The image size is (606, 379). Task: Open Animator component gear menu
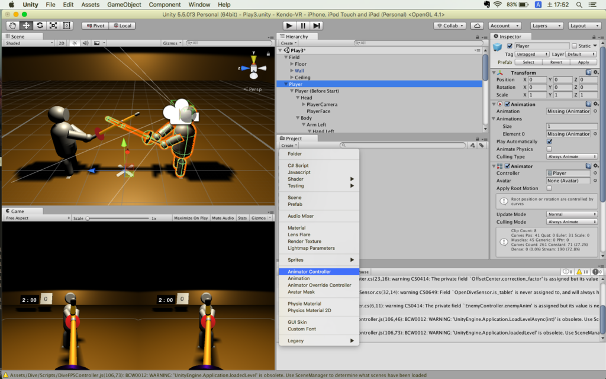tap(596, 166)
